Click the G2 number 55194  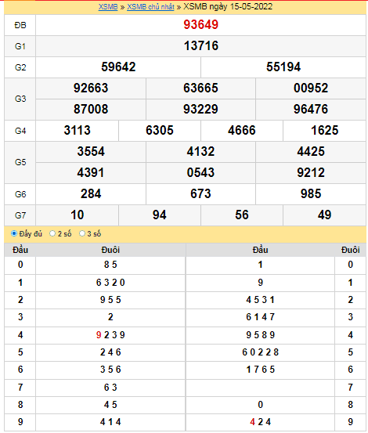[x=283, y=67]
